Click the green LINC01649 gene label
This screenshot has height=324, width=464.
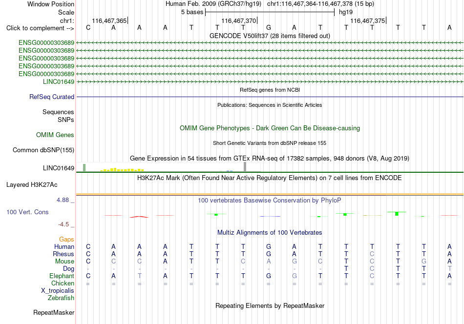(x=59, y=81)
